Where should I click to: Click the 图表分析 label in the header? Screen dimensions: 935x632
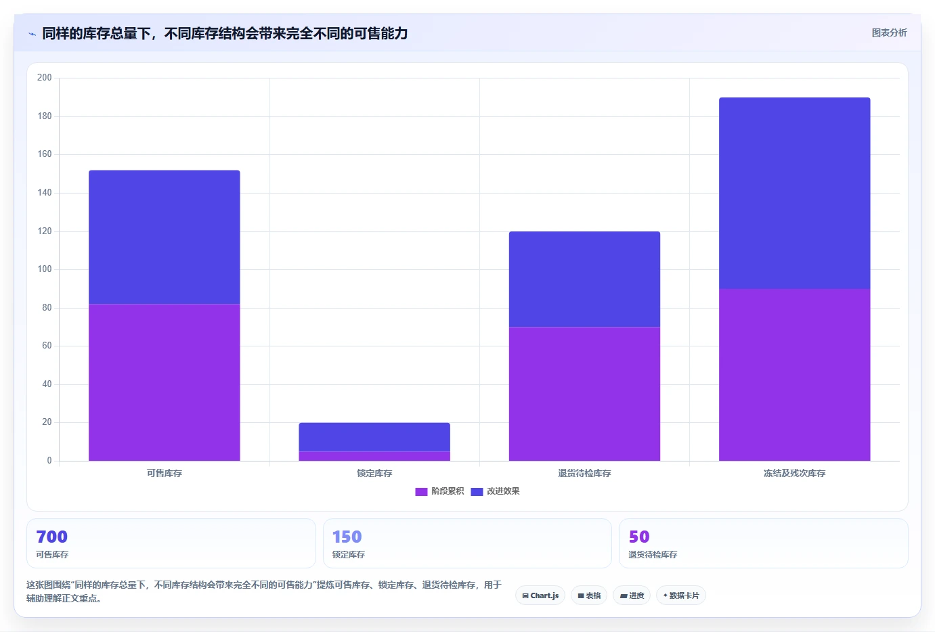(889, 32)
